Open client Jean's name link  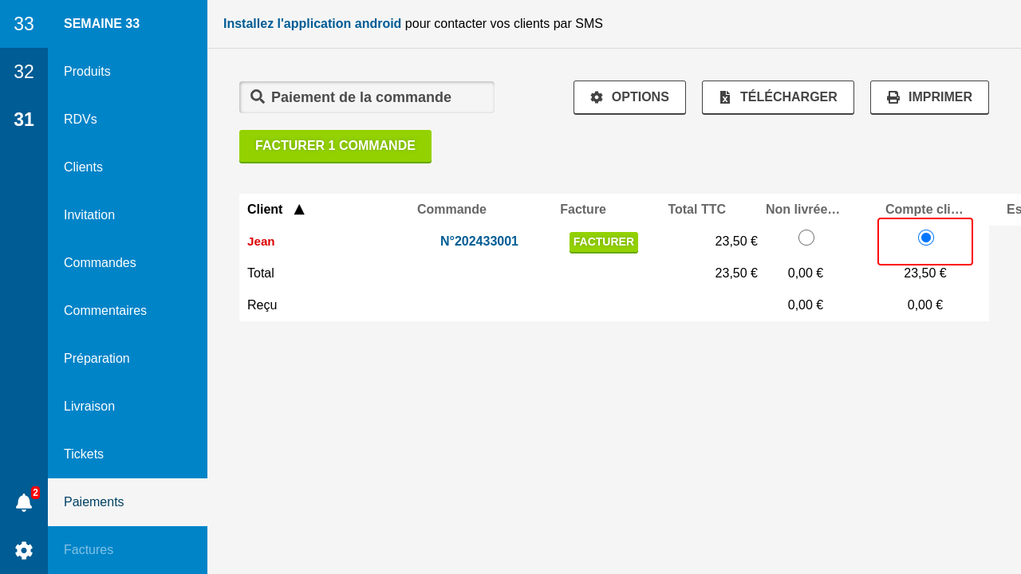(261, 242)
